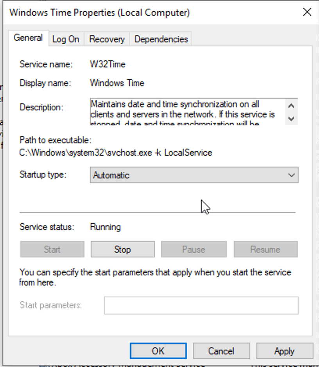Viewport: 319px width, 367px height.
Task: Cancel the properties dialog
Action: [221, 351]
